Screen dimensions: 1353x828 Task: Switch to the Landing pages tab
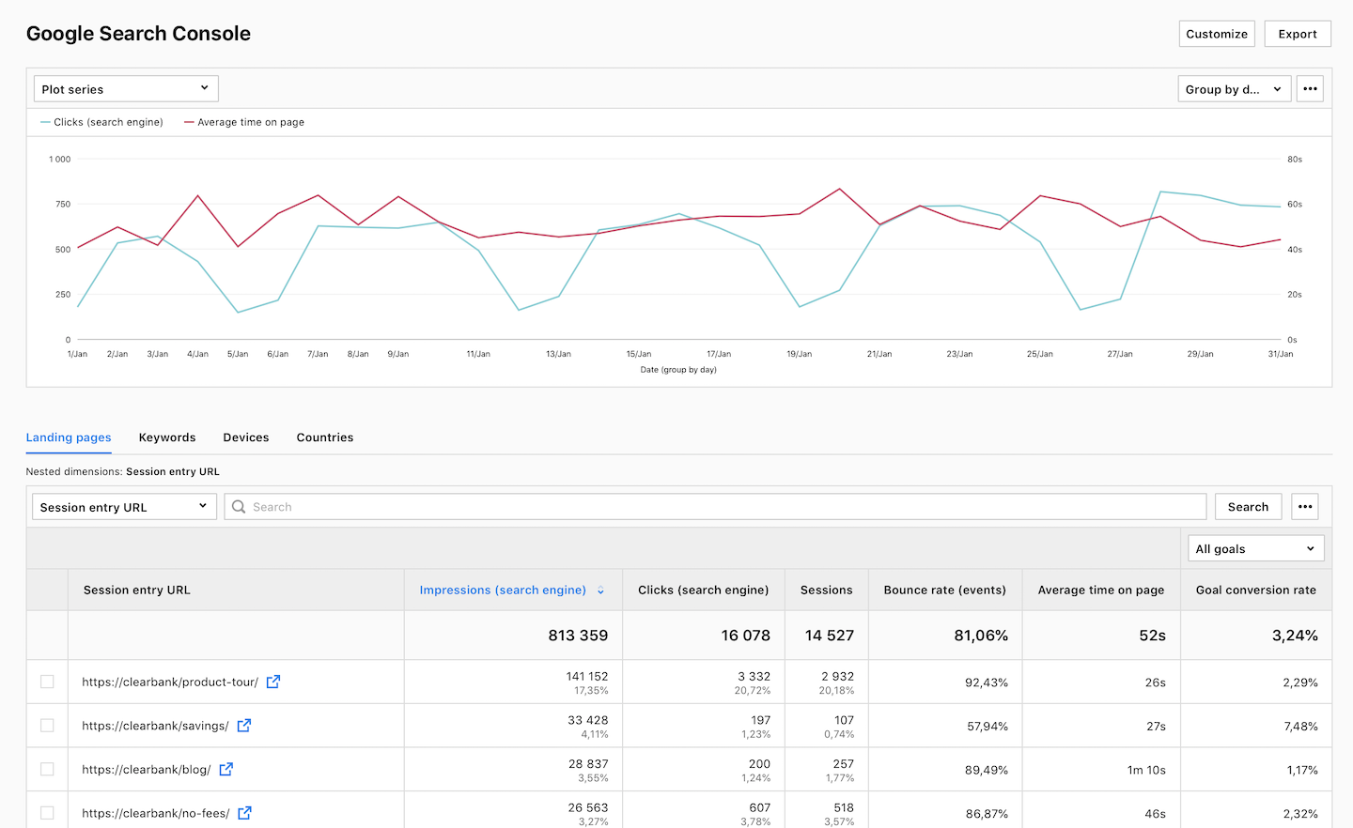coord(69,437)
